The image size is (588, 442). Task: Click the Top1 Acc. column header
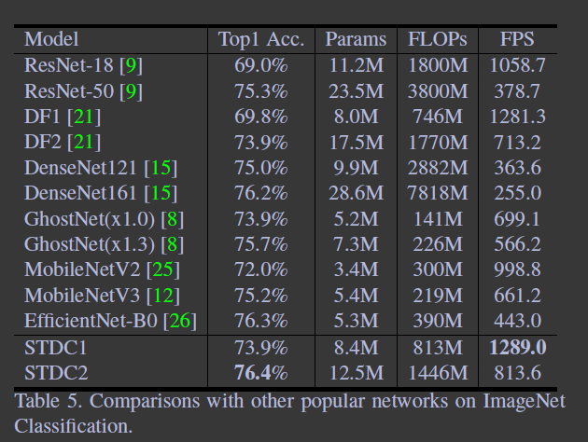click(261, 39)
